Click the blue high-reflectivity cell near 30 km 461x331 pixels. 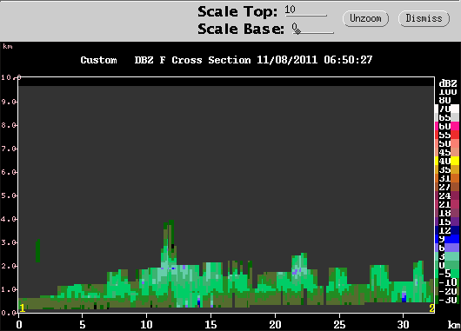tap(404, 297)
